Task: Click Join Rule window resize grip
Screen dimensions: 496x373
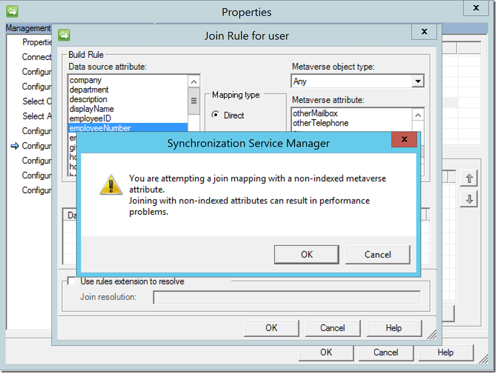Action: (432, 335)
